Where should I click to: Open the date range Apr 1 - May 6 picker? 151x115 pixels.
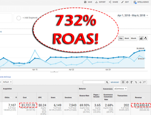pyautogui.click(x=133, y=15)
